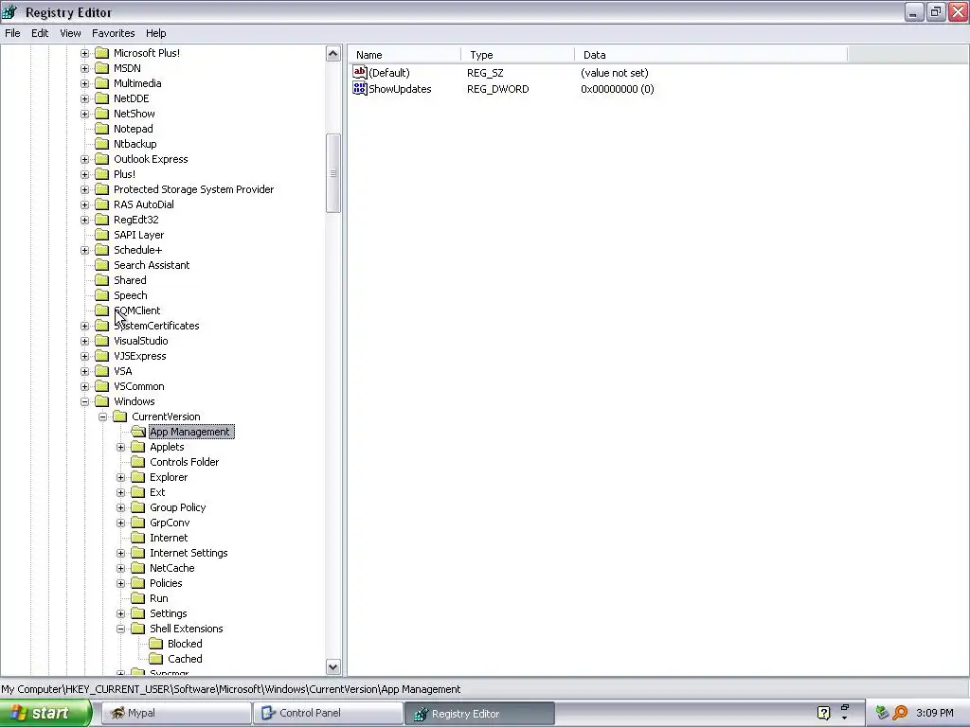Expand the Applets key
The image size is (970, 727).
120,447
